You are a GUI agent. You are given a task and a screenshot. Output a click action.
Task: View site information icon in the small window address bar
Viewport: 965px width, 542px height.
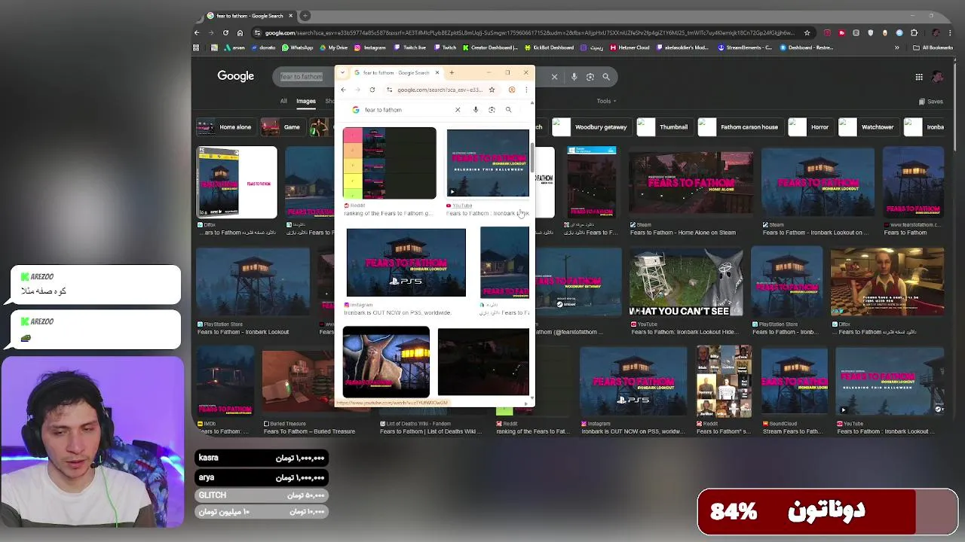point(389,90)
